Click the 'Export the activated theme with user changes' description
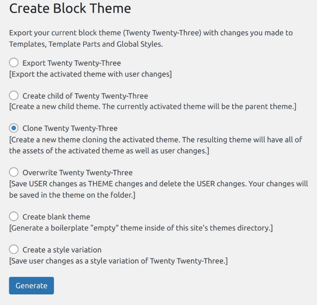This screenshot has height=305, width=317. click(x=90, y=74)
